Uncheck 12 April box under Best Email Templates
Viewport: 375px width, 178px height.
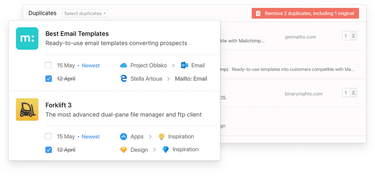pyautogui.click(x=48, y=79)
